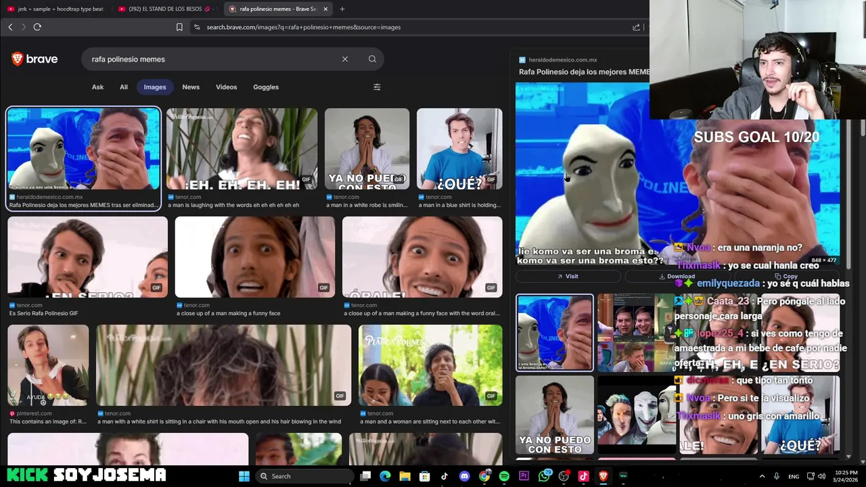Select YA NO PUEDO CON ESTO related thumbnail
Image resolution: width=866 pixels, height=487 pixels.
[x=555, y=415]
